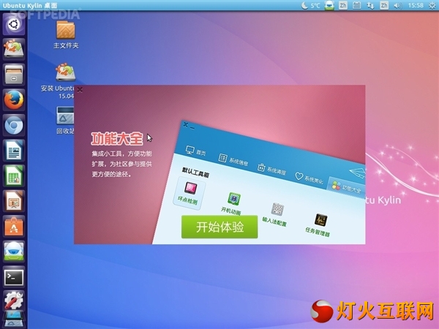Screen dimensions: 439x329
Task: Click the Youker assistant tray icon
Action: (x=329, y=5)
